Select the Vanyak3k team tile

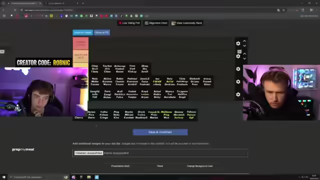click(153, 115)
